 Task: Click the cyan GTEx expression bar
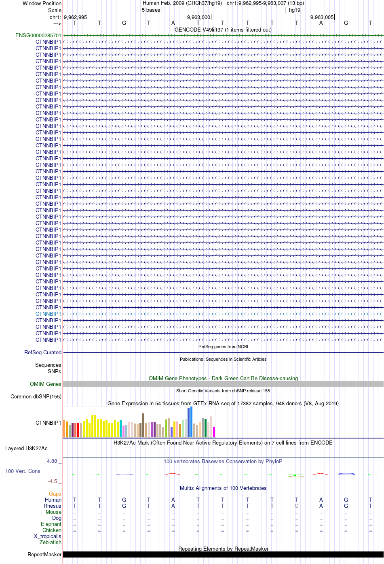(121, 429)
